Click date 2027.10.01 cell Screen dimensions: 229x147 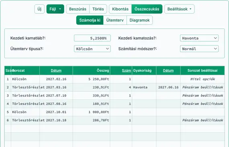(56, 112)
